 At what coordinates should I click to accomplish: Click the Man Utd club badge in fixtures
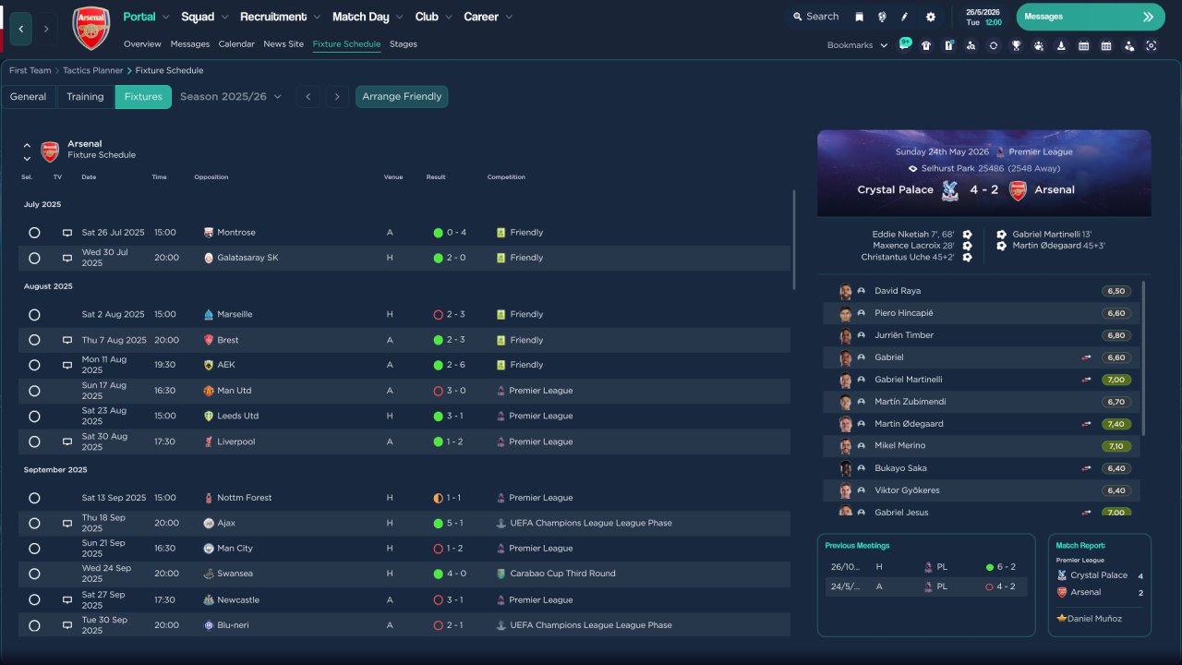209,391
